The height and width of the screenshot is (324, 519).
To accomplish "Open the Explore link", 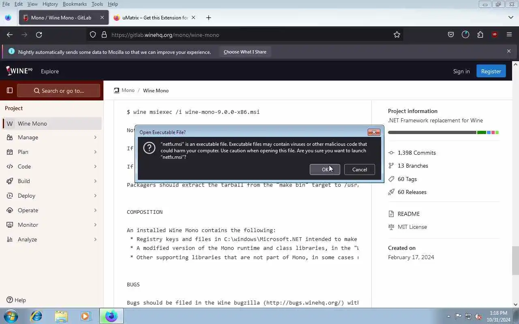I will (x=50, y=71).
